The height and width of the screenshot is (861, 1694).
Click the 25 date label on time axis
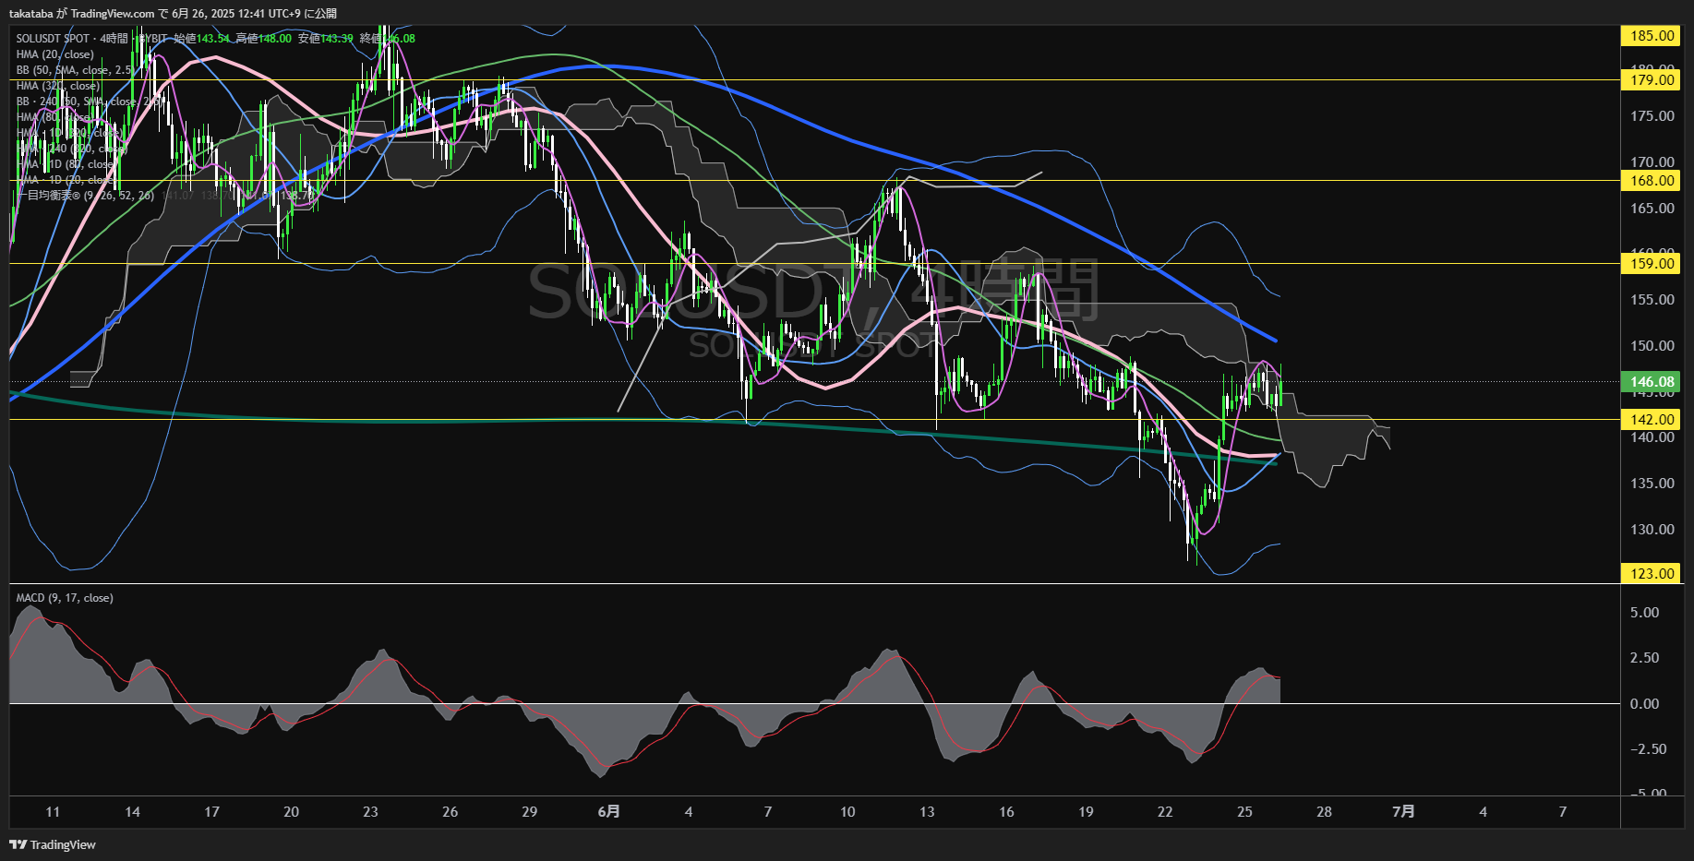click(x=1244, y=812)
